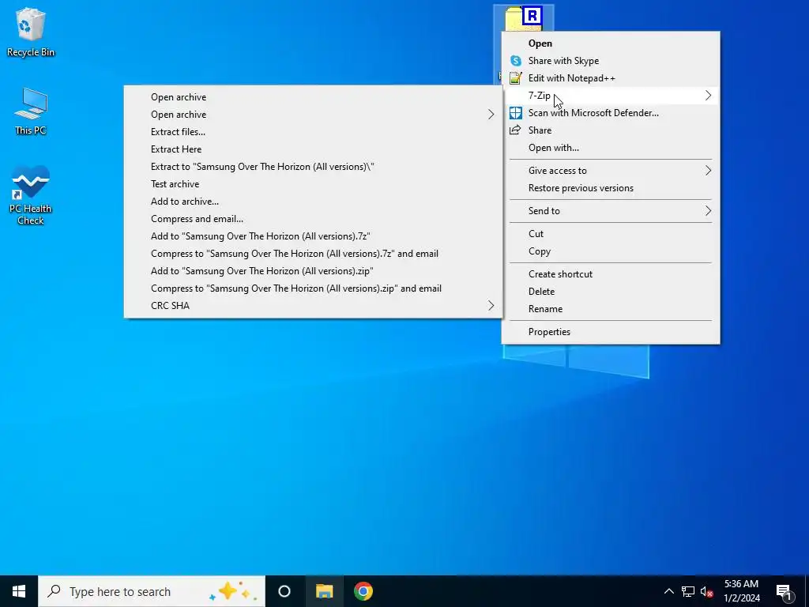809x607 pixels.
Task: Open the notification center icon
Action: [784, 591]
